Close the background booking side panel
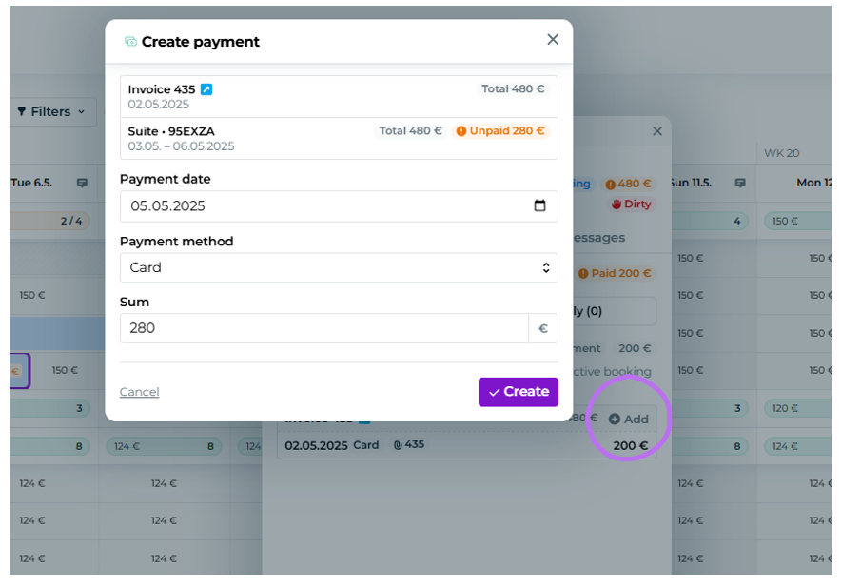 (x=657, y=131)
